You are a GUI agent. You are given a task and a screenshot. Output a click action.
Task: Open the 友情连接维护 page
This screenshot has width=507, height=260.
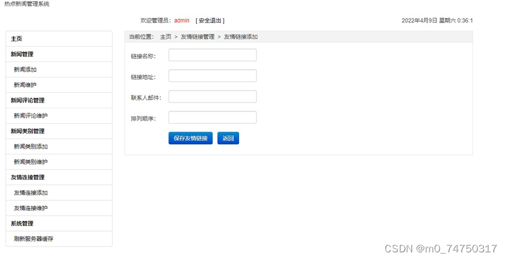click(x=31, y=208)
